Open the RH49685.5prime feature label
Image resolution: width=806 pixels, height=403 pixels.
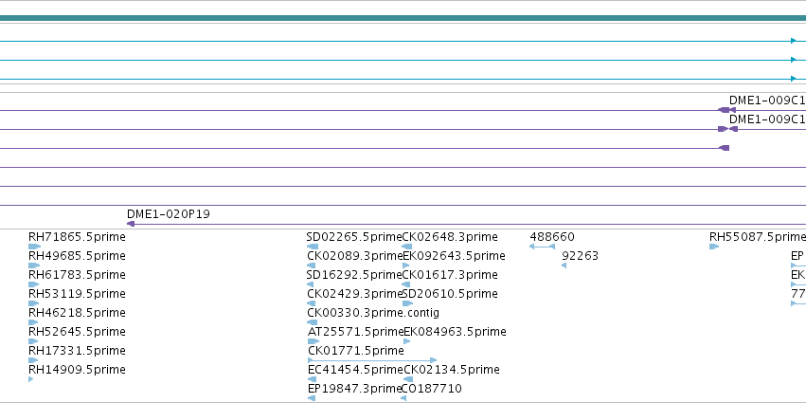click(77, 256)
